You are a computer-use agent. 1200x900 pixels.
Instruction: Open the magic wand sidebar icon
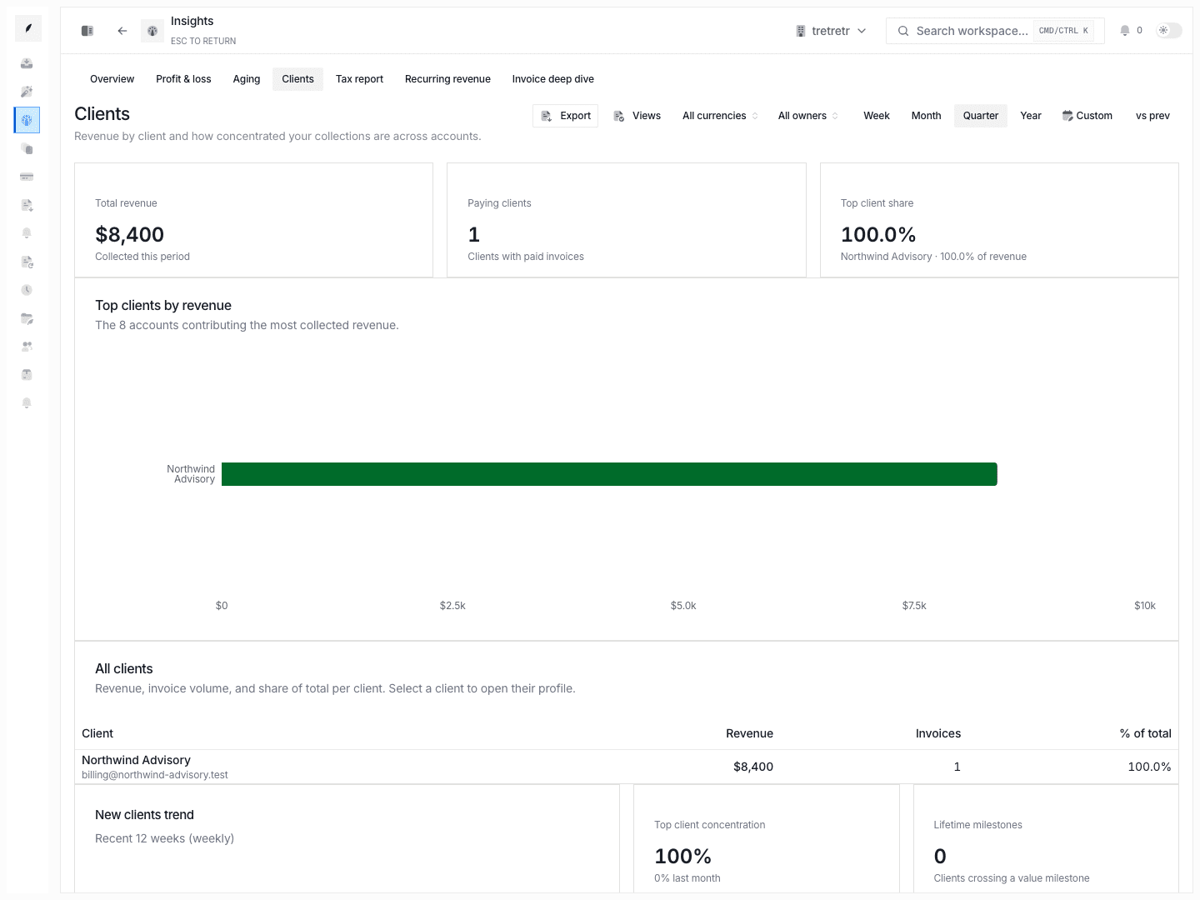point(27,92)
